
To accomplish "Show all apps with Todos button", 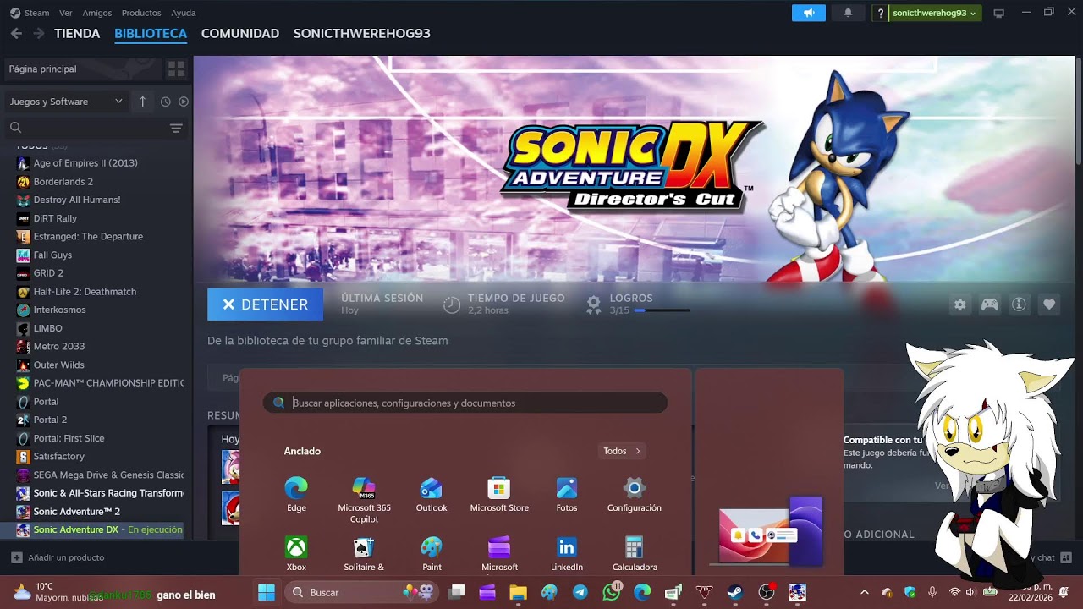I will pyautogui.click(x=622, y=451).
